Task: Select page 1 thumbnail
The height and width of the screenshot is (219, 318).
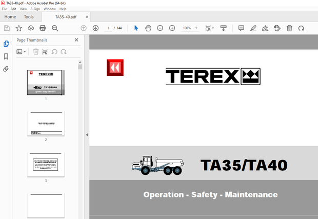Action: point(46,83)
